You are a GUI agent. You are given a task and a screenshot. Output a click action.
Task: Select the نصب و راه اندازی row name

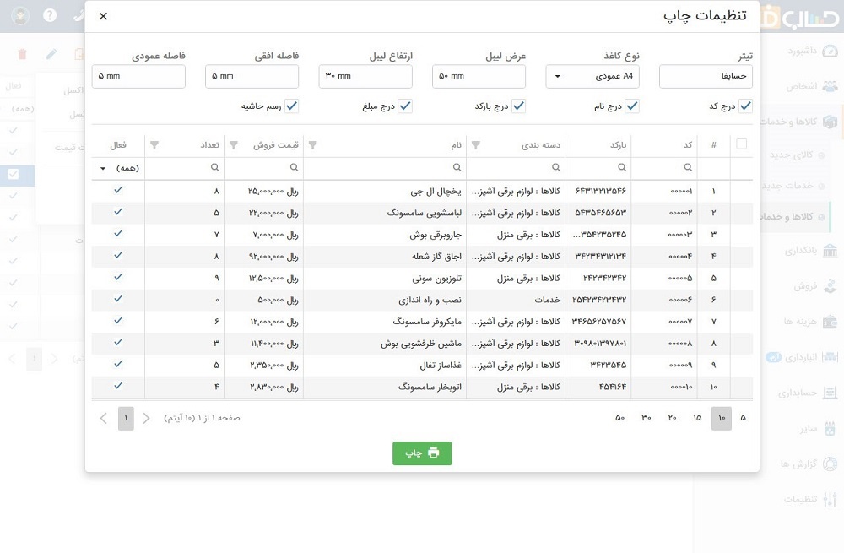(x=430, y=300)
